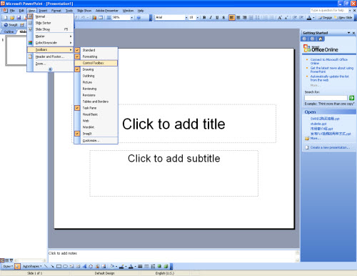Click the task pane Home icon
Image resolution: width=357 pixels, height=276 pixels.
[x=321, y=39]
